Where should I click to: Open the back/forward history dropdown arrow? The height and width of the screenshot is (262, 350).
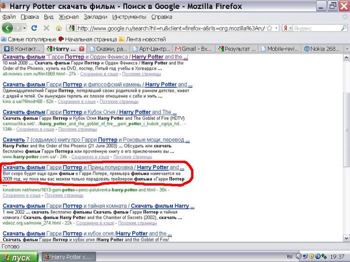[24, 28]
